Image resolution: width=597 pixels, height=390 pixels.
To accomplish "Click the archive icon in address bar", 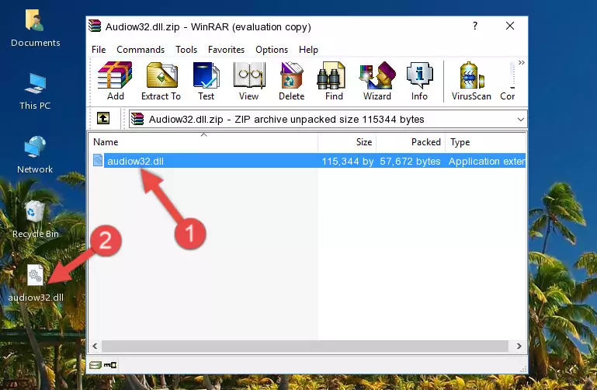I will tap(137, 119).
